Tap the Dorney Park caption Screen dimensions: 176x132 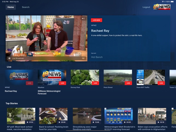tap(75, 87)
